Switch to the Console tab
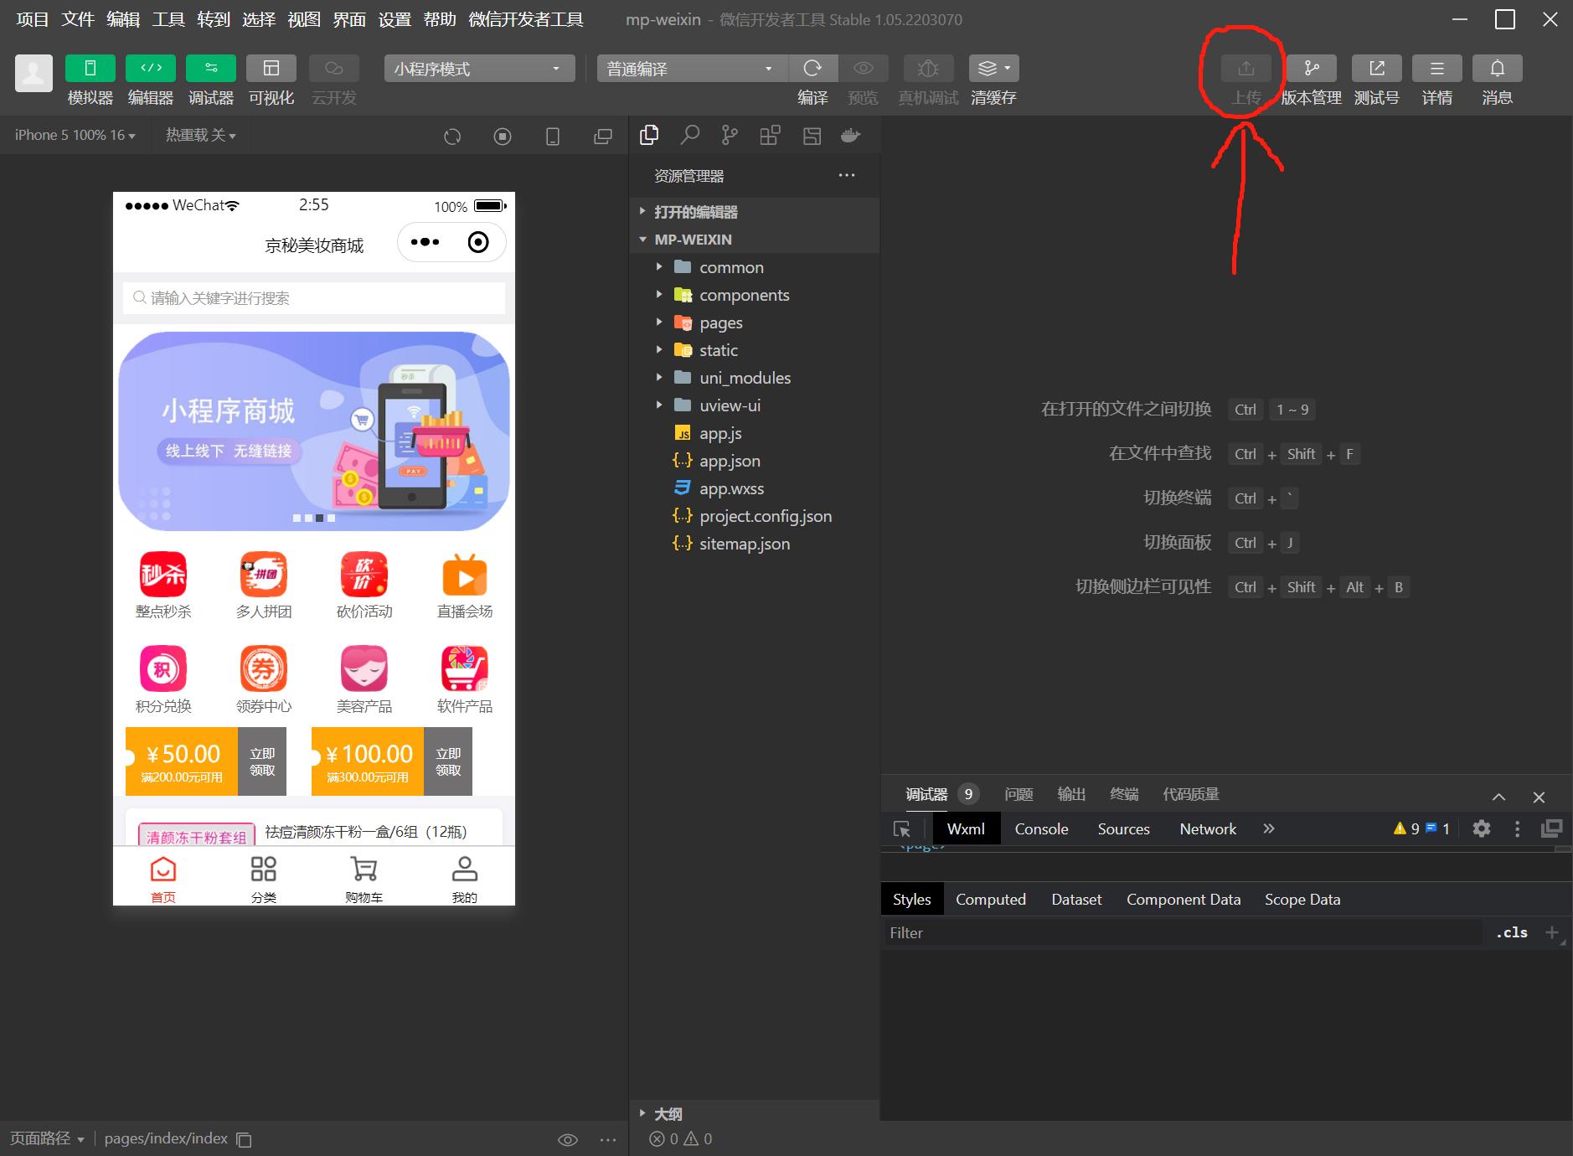 1041,828
